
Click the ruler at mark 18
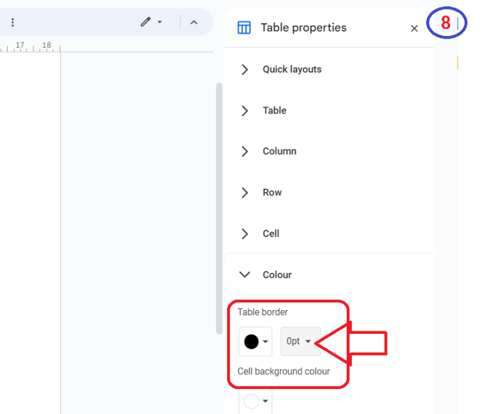tap(46, 45)
